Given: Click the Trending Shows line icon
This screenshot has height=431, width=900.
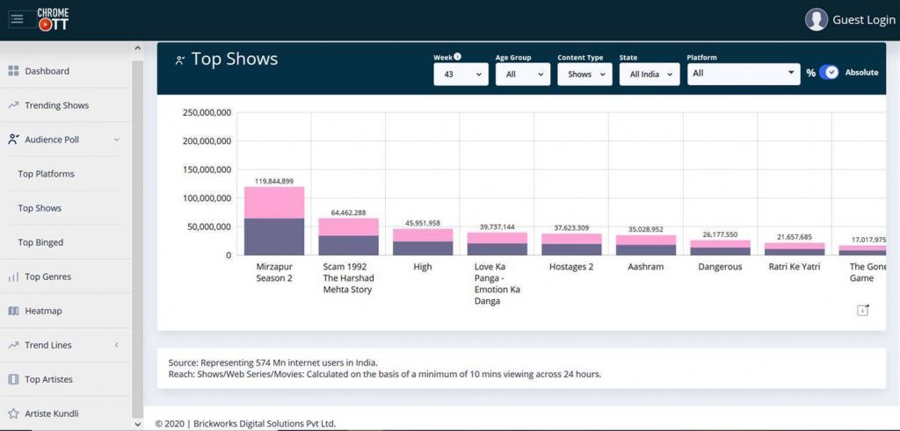Looking at the screenshot, I should (13, 105).
